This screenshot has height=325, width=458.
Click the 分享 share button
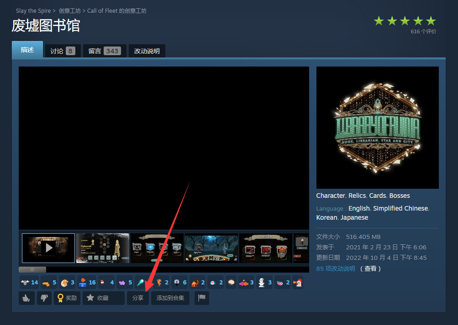pos(138,298)
